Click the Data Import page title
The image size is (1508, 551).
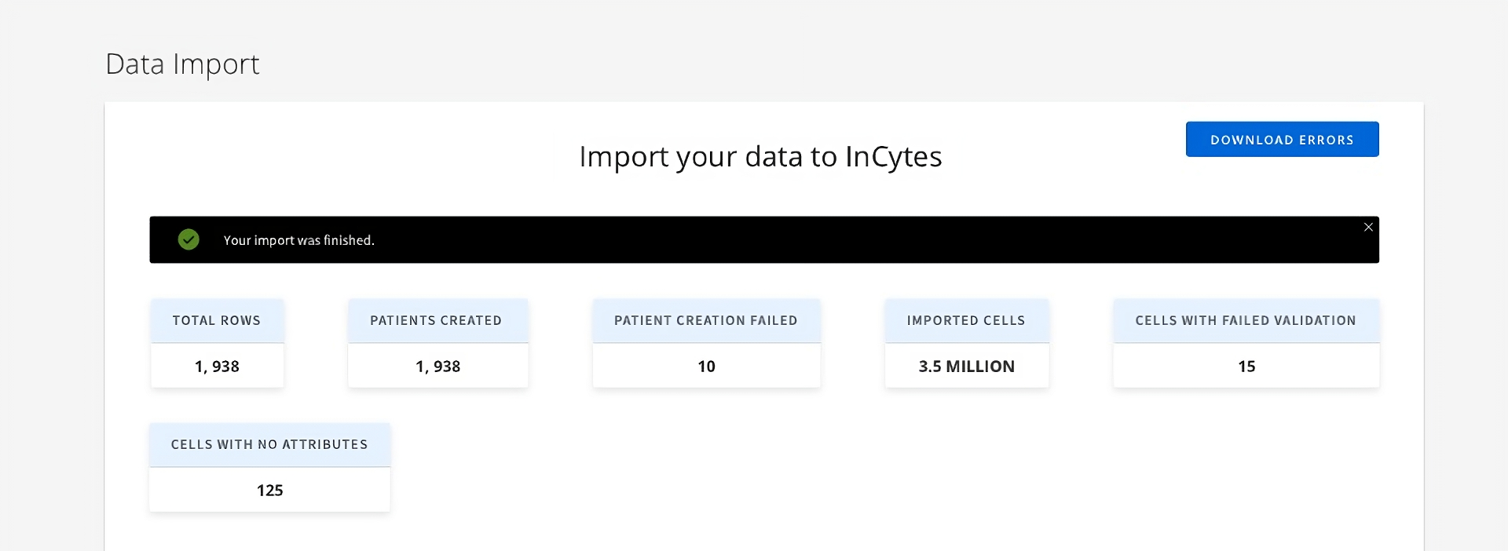[182, 64]
